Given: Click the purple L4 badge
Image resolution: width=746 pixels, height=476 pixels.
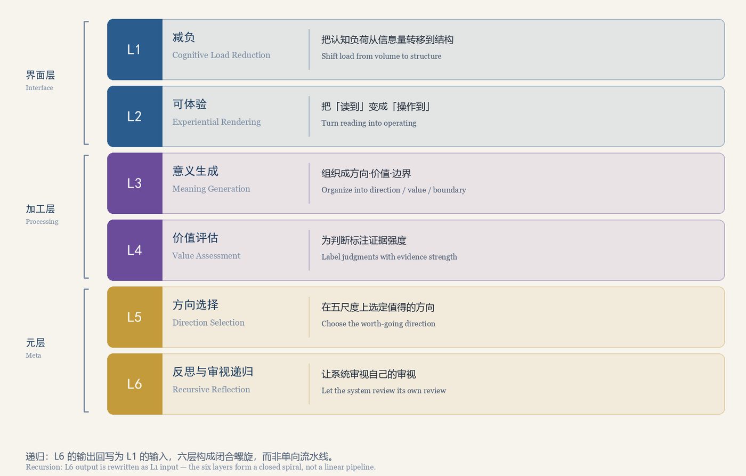Looking at the screenshot, I should tap(135, 250).
